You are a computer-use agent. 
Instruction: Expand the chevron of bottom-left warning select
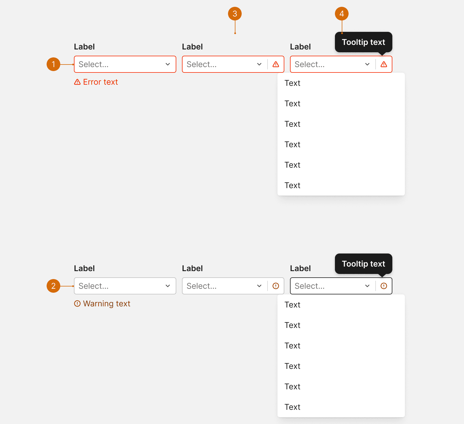168,286
